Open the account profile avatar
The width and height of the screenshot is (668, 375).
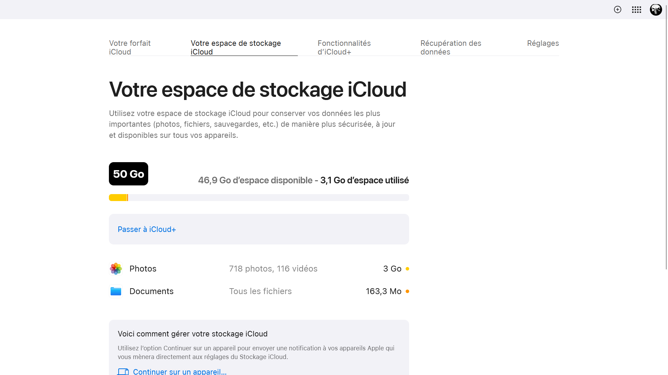(656, 9)
